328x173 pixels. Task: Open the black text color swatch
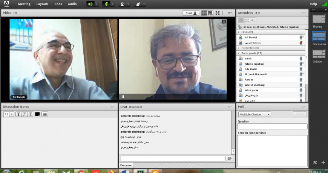pyautogui.click(x=37, y=114)
